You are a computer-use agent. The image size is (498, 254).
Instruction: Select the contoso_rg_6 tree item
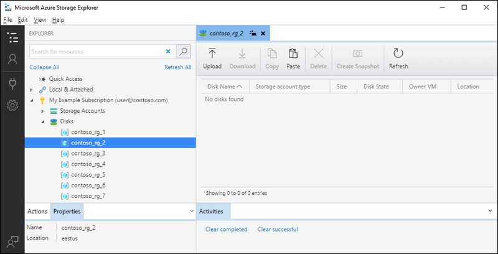[110, 186]
